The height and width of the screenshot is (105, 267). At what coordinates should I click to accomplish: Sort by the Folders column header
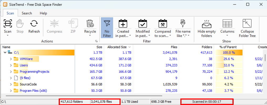click(x=196, y=47)
